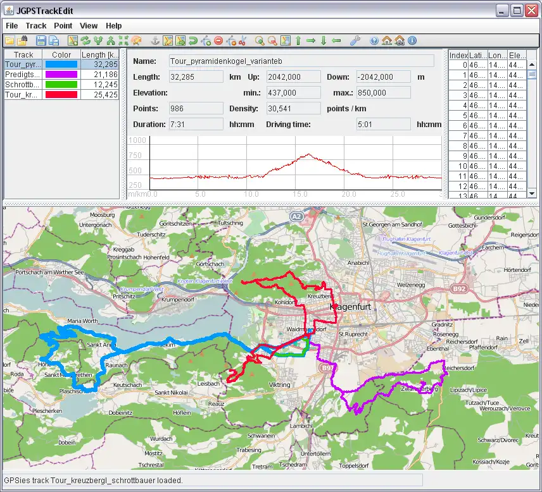Click the zoom out magnifier icon
542x492 pixels.
click(272, 40)
